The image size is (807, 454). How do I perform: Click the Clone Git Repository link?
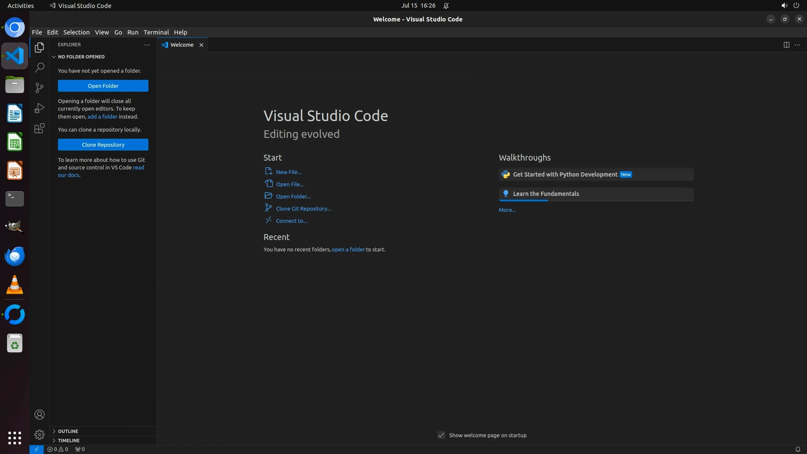(x=303, y=209)
